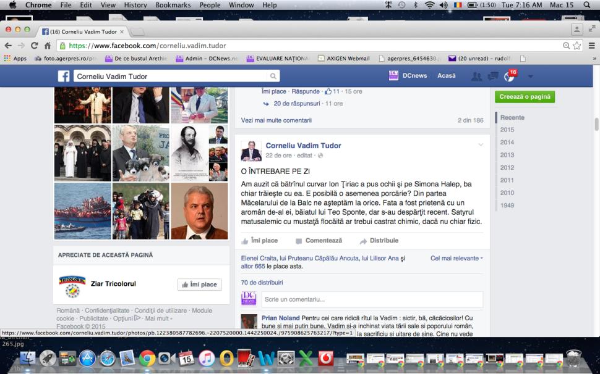This screenshot has height=374, width=600.
Task: Click the Adrian Năstase photo thumbnail
Action: pyautogui.click(x=199, y=211)
